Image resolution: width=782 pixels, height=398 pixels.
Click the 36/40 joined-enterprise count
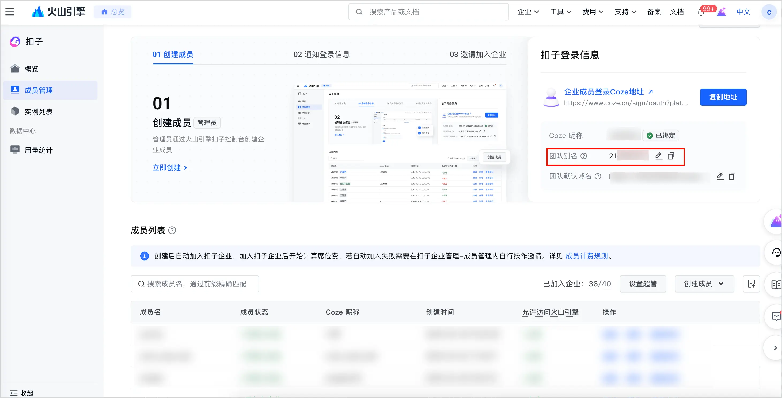(x=599, y=284)
